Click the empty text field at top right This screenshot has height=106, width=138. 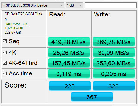(110, 5)
